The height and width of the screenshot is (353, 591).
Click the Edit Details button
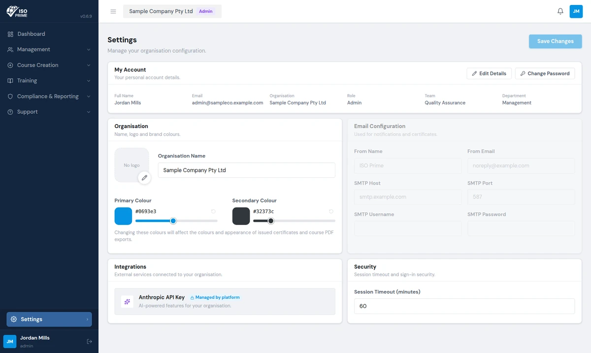pyautogui.click(x=489, y=73)
